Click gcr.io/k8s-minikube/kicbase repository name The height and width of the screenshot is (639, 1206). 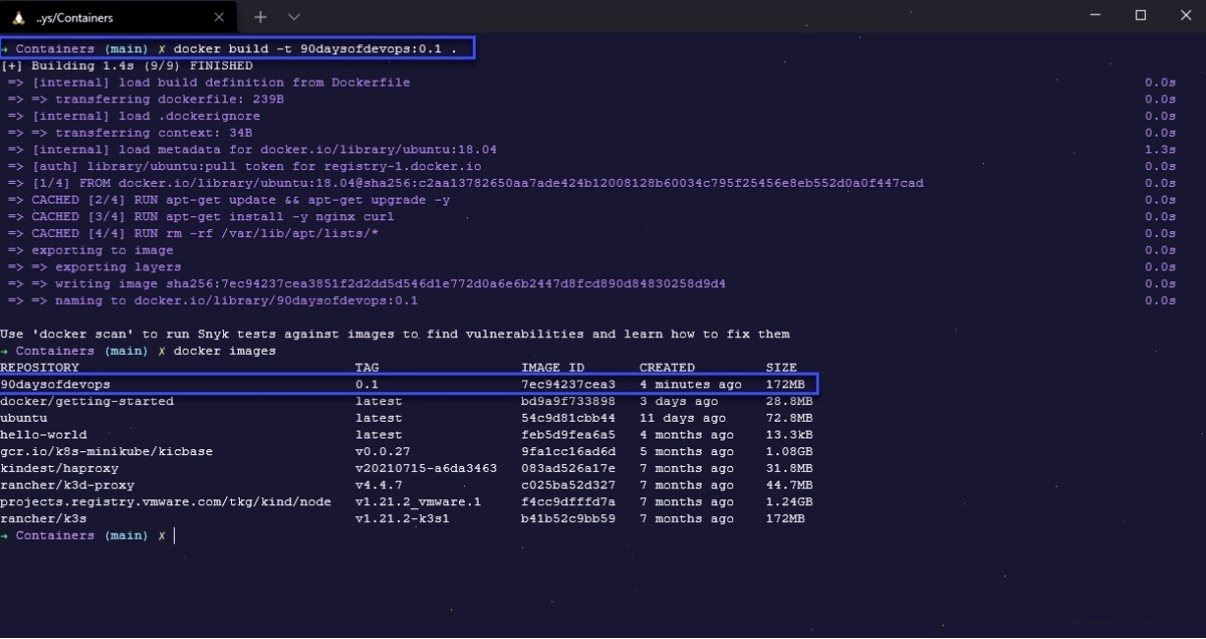pos(106,451)
